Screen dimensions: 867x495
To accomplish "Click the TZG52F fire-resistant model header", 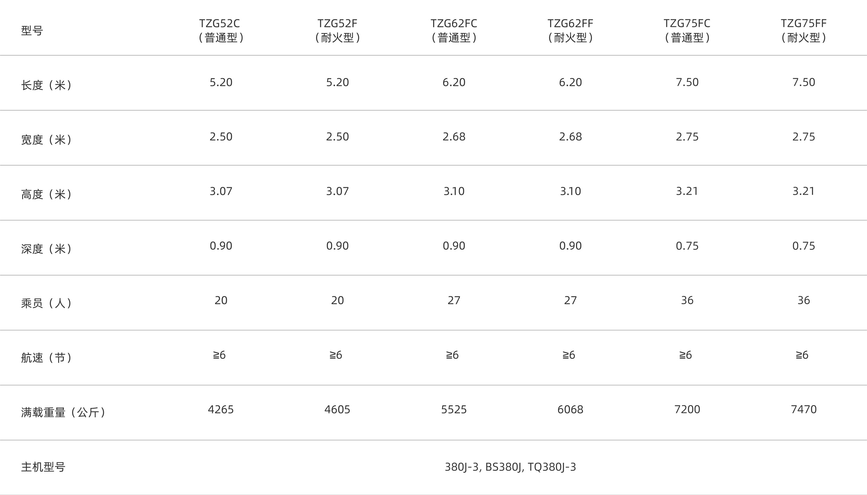I will tap(337, 30).
